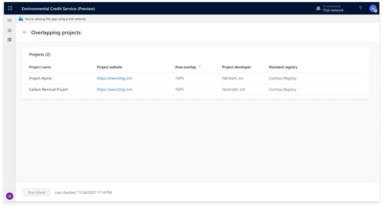Open the app launcher waffle icon
This screenshot has height=207, width=383.
tap(10, 9)
